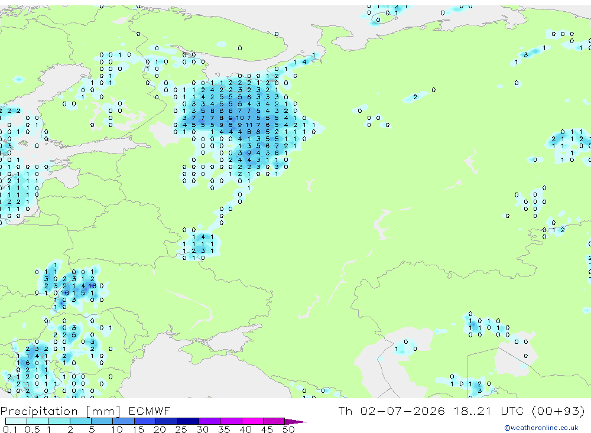Screen dimensions: 591x433
Task: Open the weatheronline.co.uk copyright link
Action: [x=541, y=428]
